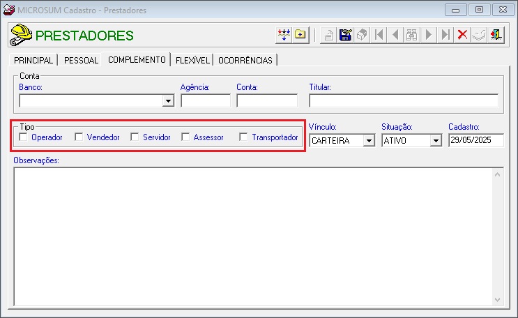
Task: Check the Vendedor type option
Action: click(79, 137)
